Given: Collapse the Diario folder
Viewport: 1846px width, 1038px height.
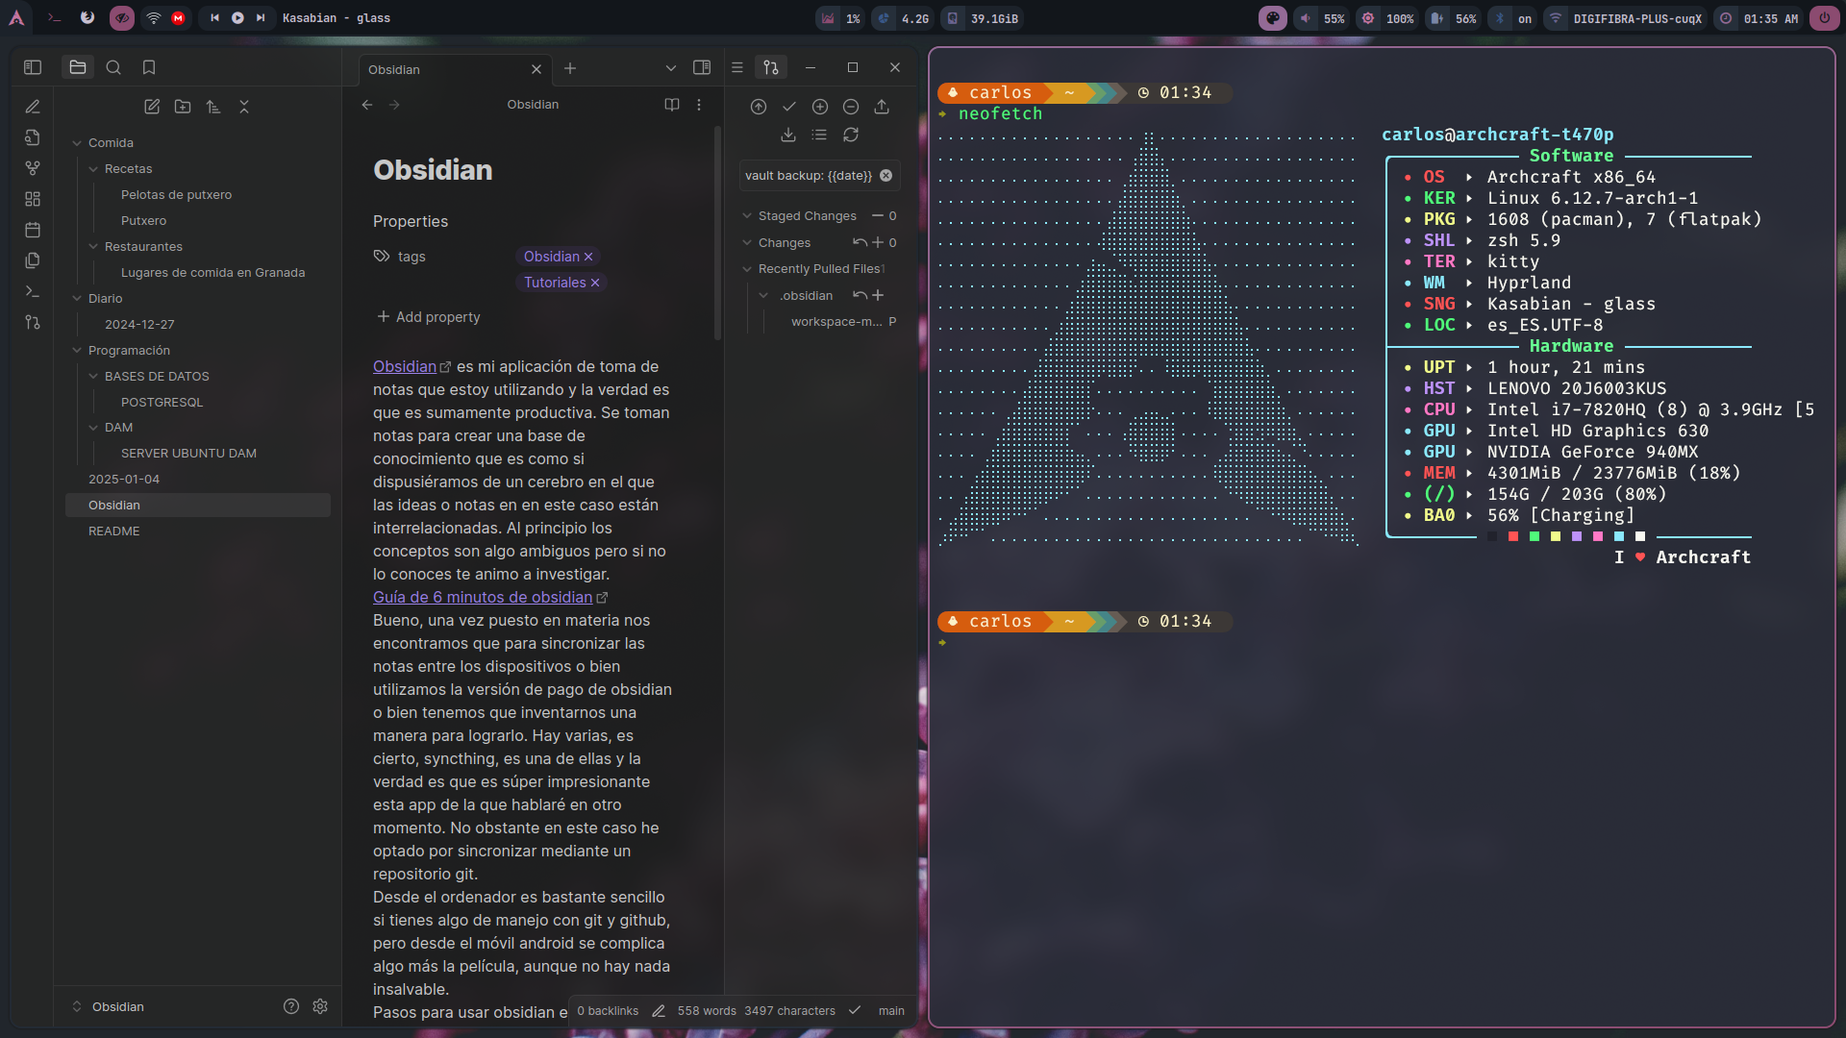Looking at the screenshot, I should (77, 299).
